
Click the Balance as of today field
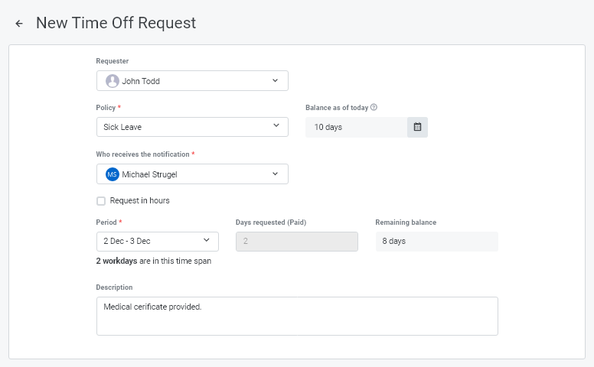point(356,127)
